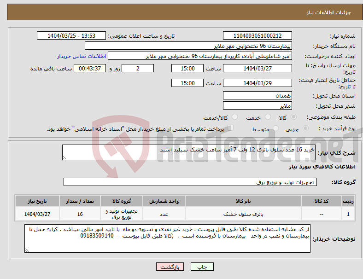This screenshot has height=279, width=363.
Task: Click the remaining days field showing 2
Action: (x=138, y=69)
